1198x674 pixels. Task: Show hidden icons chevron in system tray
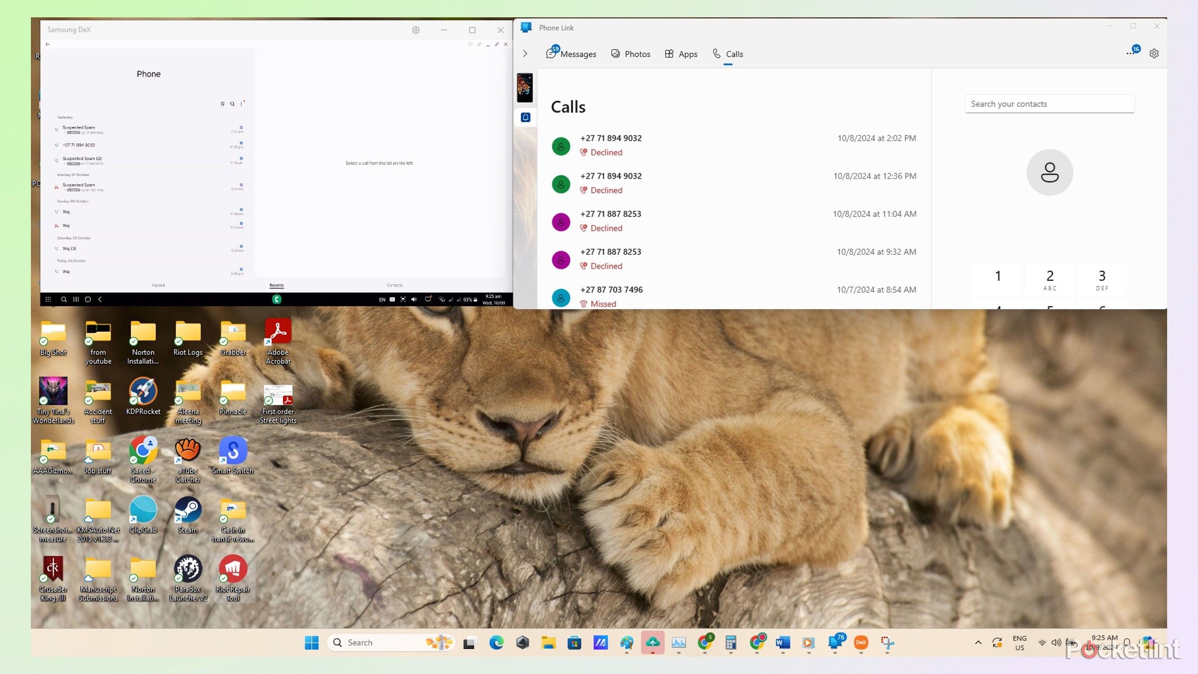978,643
